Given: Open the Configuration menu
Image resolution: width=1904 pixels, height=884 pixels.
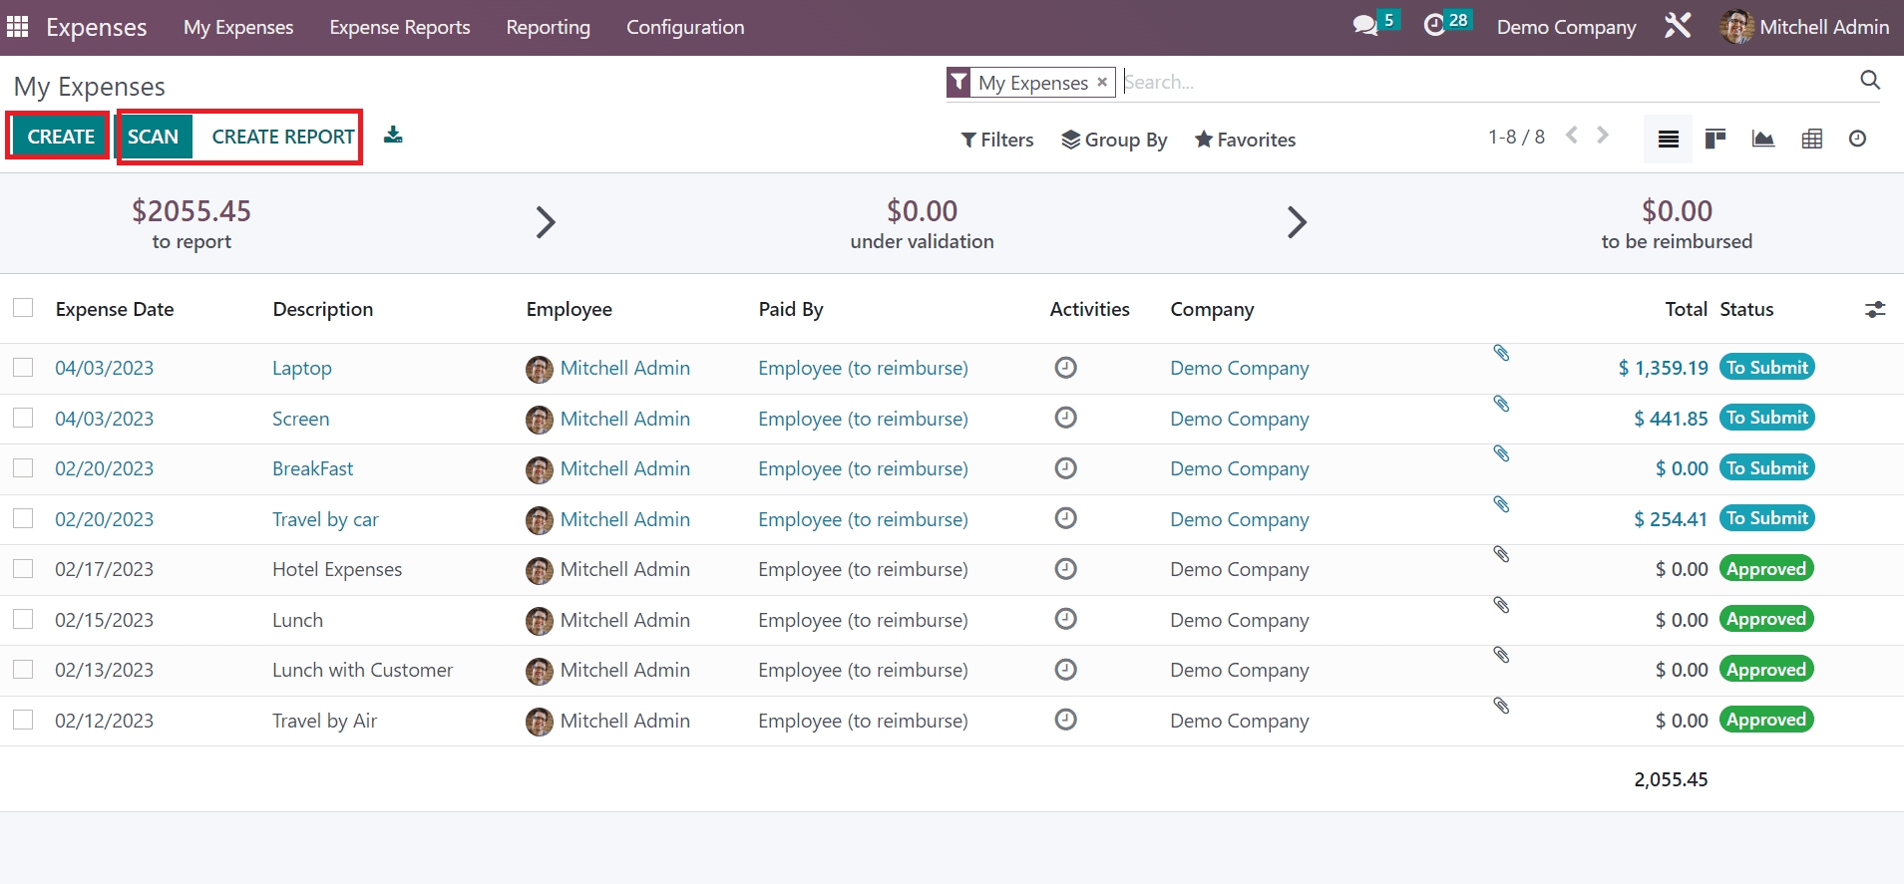Looking at the screenshot, I should 685,27.
